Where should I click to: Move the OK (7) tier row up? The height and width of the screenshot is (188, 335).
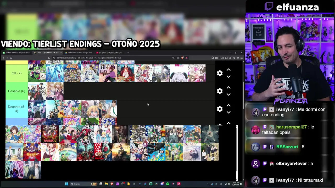click(x=228, y=70)
